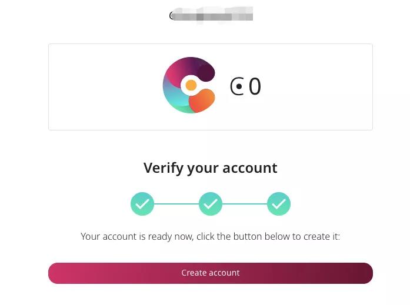Click the first verification step checkmark

pyautogui.click(x=142, y=204)
